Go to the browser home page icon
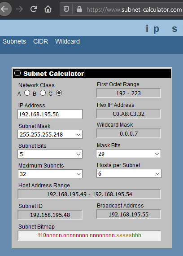Viewport: 183px width, 256px height. pyautogui.click(x=48, y=9)
